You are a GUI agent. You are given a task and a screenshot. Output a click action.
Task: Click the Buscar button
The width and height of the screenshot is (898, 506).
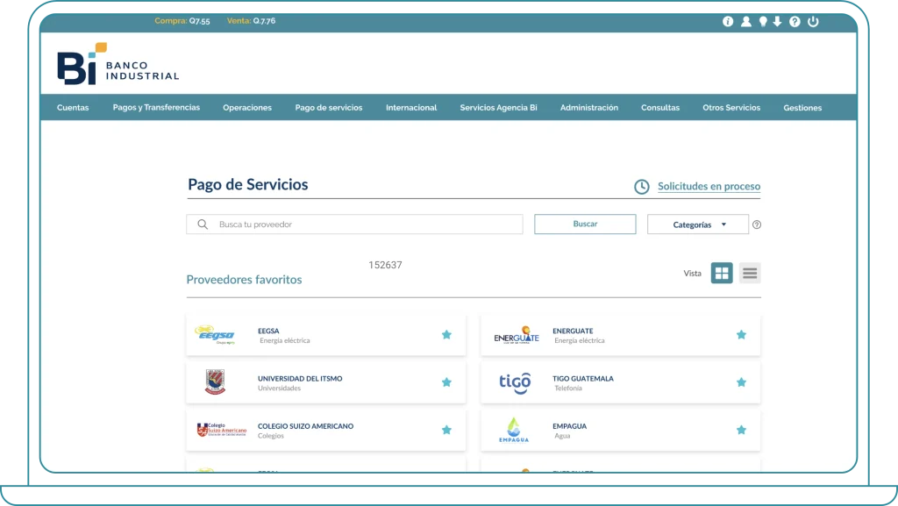585,224
